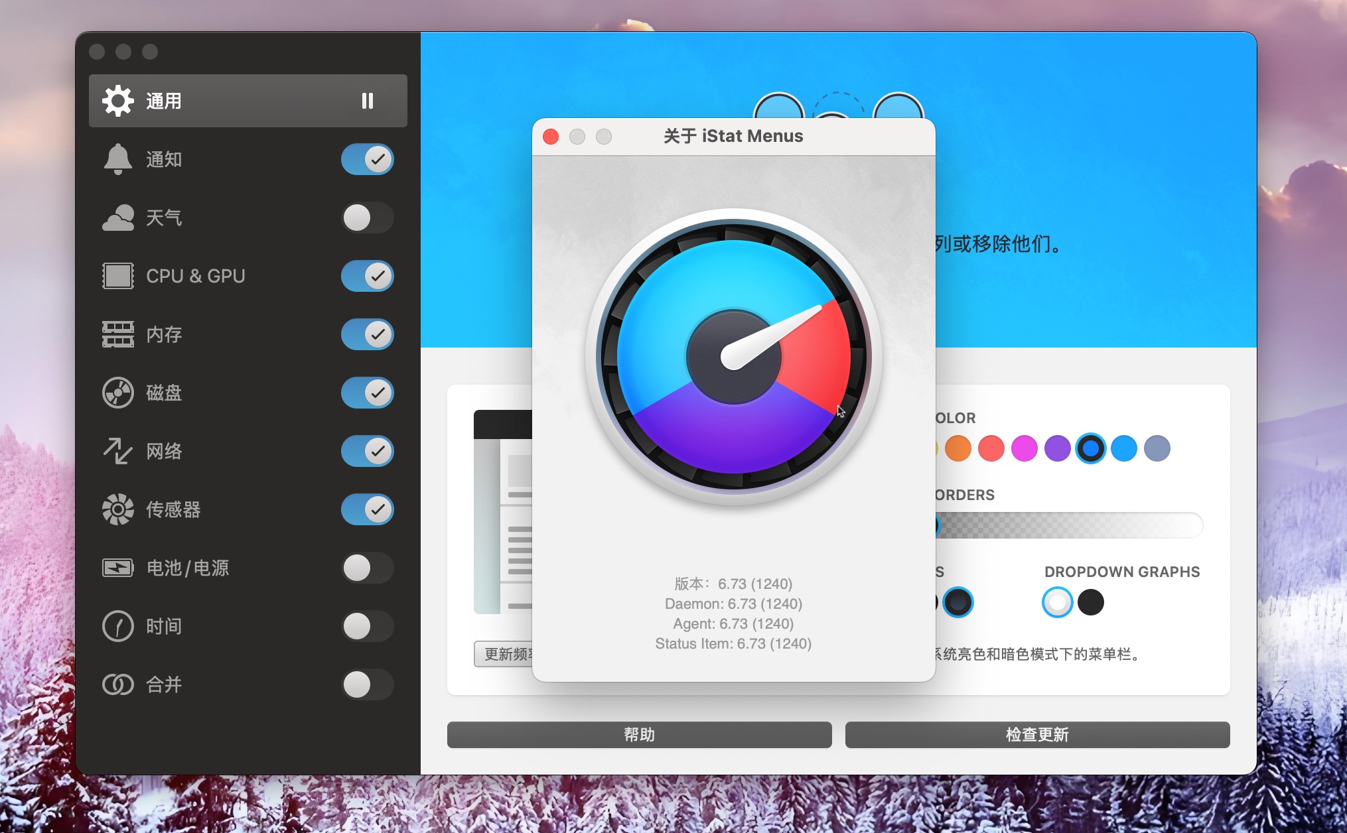Click the 关于 iStat Menus title text

pyautogui.click(x=734, y=136)
